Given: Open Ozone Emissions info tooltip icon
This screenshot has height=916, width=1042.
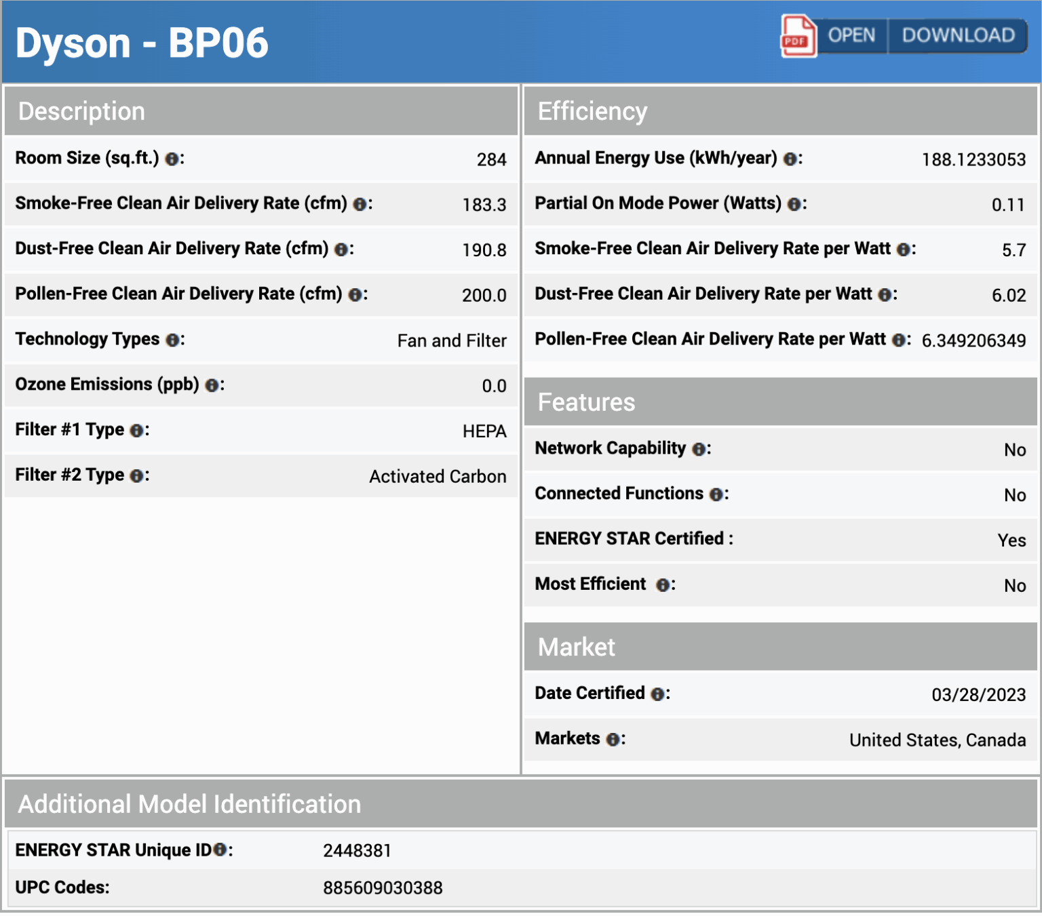Looking at the screenshot, I should [x=212, y=386].
